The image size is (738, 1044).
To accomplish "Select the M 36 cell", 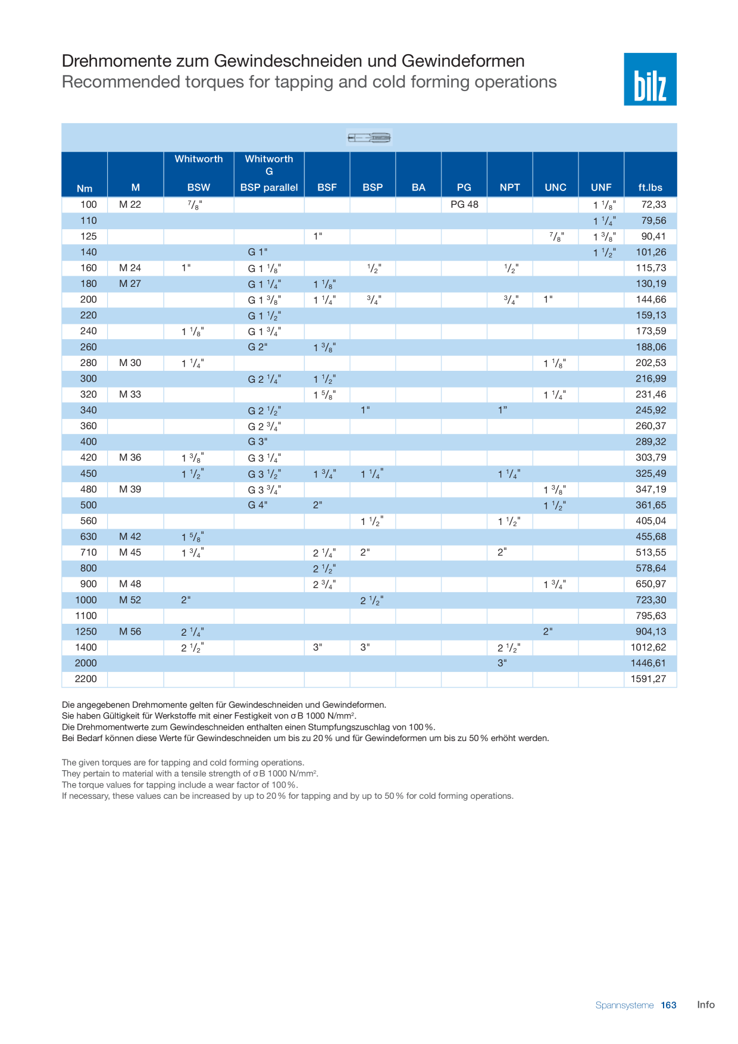I will pyautogui.click(x=130, y=457).
